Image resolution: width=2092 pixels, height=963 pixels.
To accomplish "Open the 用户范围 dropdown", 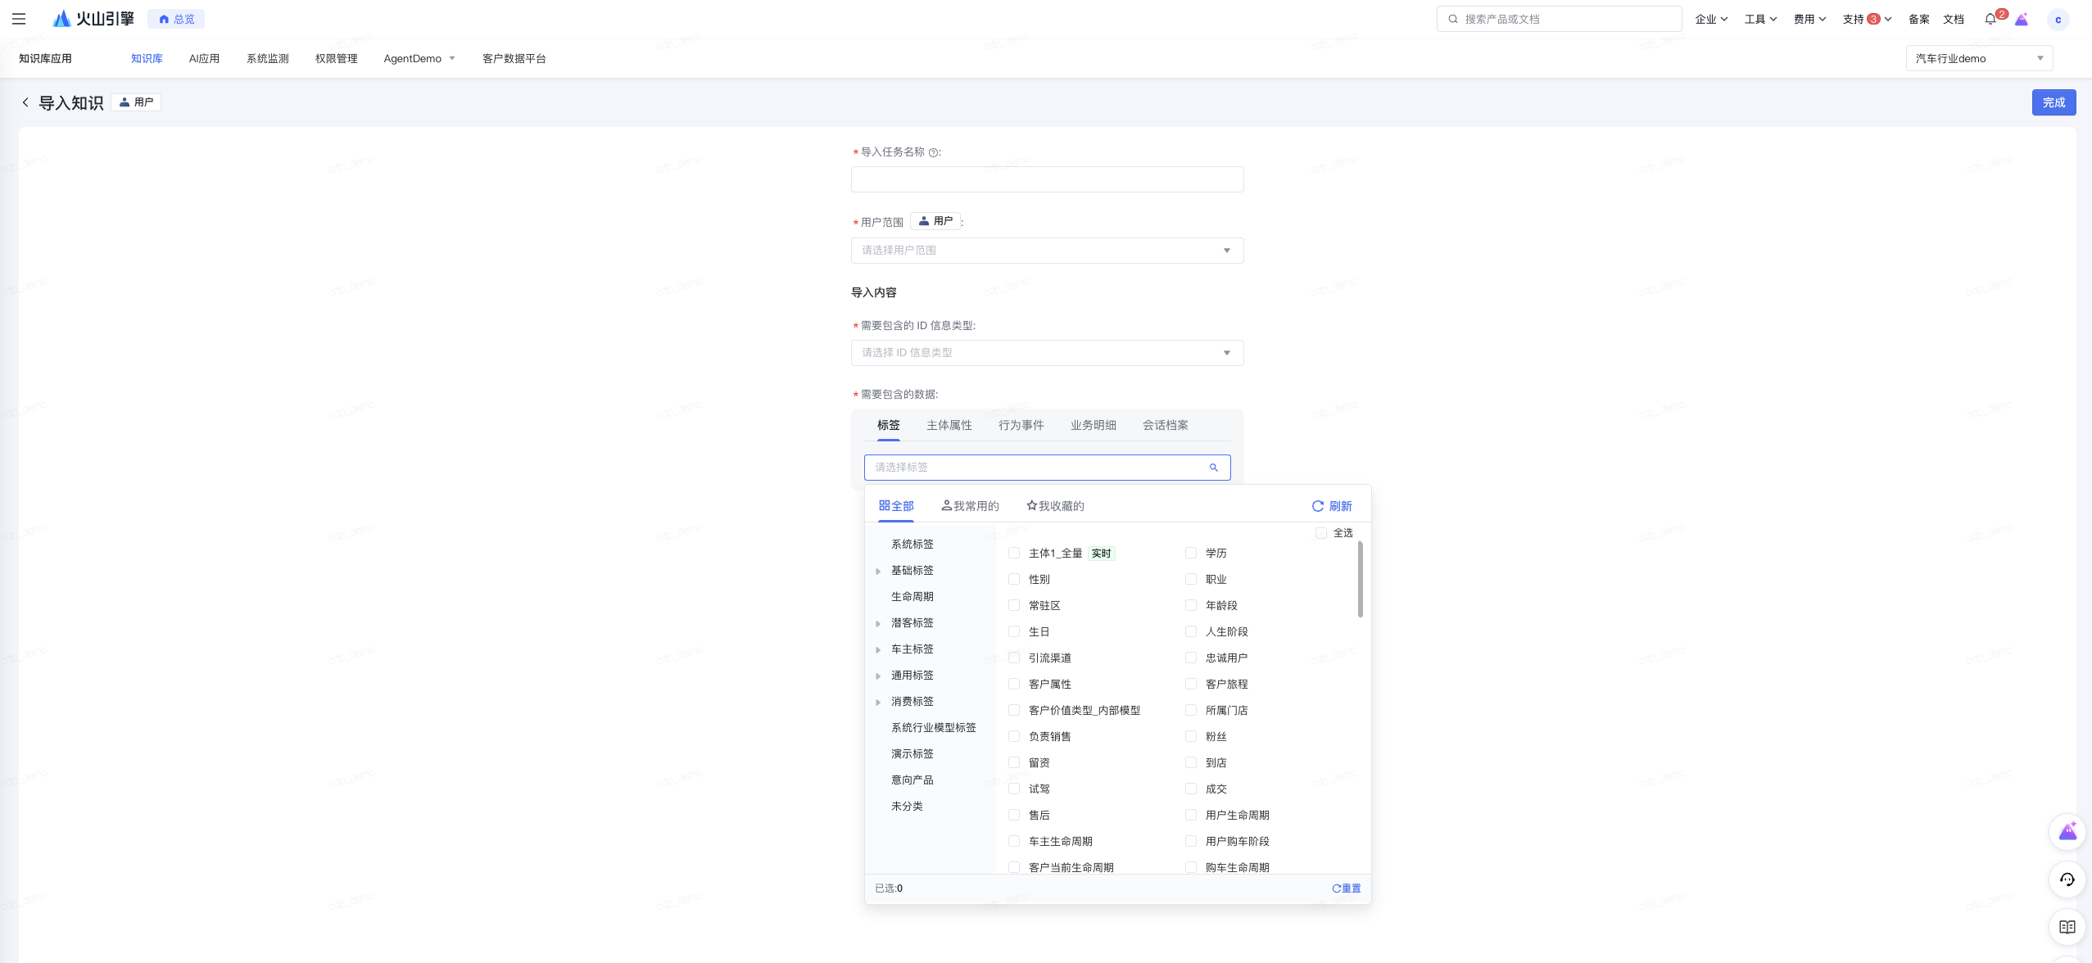I will [1047, 251].
